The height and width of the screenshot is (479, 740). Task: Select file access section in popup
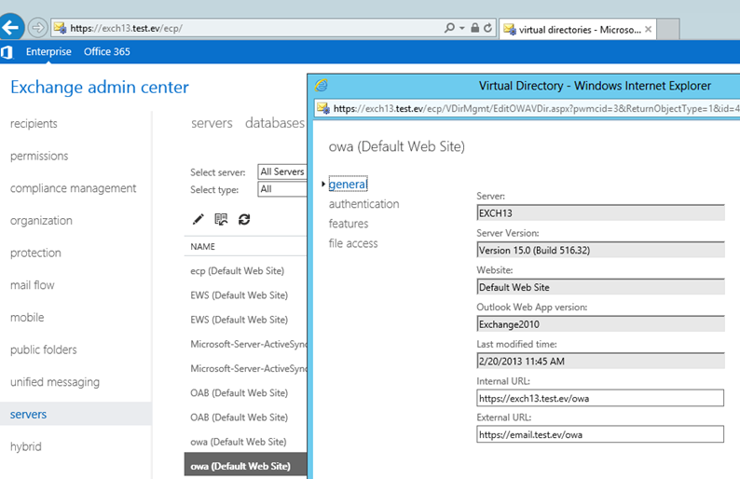pyautogui.click(x=353, y=243)
